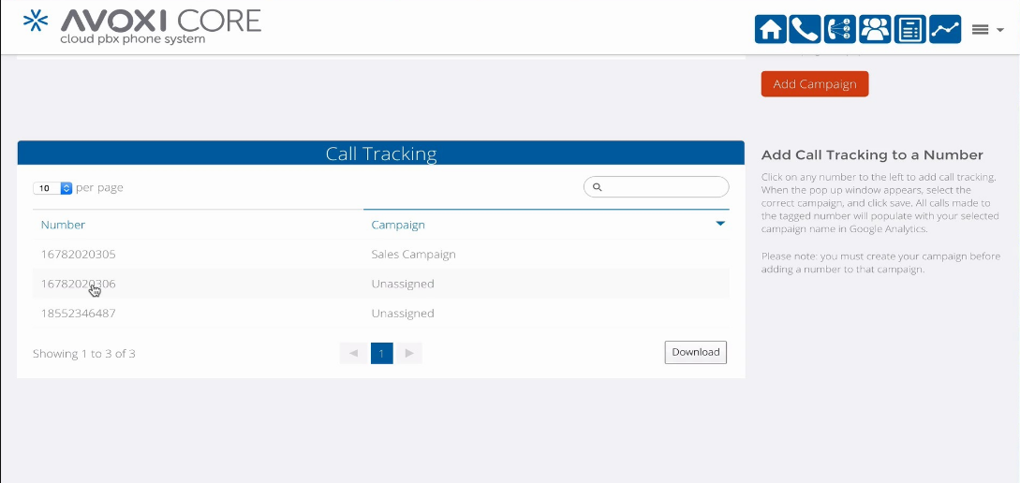Click the Call Tracking search field

[657, 186]
